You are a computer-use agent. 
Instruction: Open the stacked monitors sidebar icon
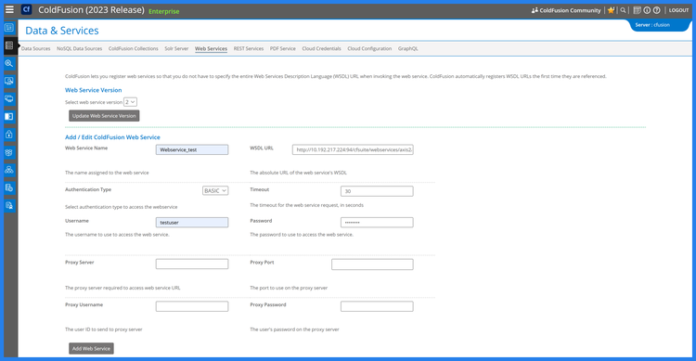[9, 98]
